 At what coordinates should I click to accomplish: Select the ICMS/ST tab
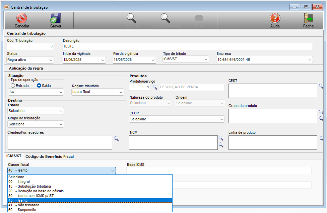tap(14, 156)
